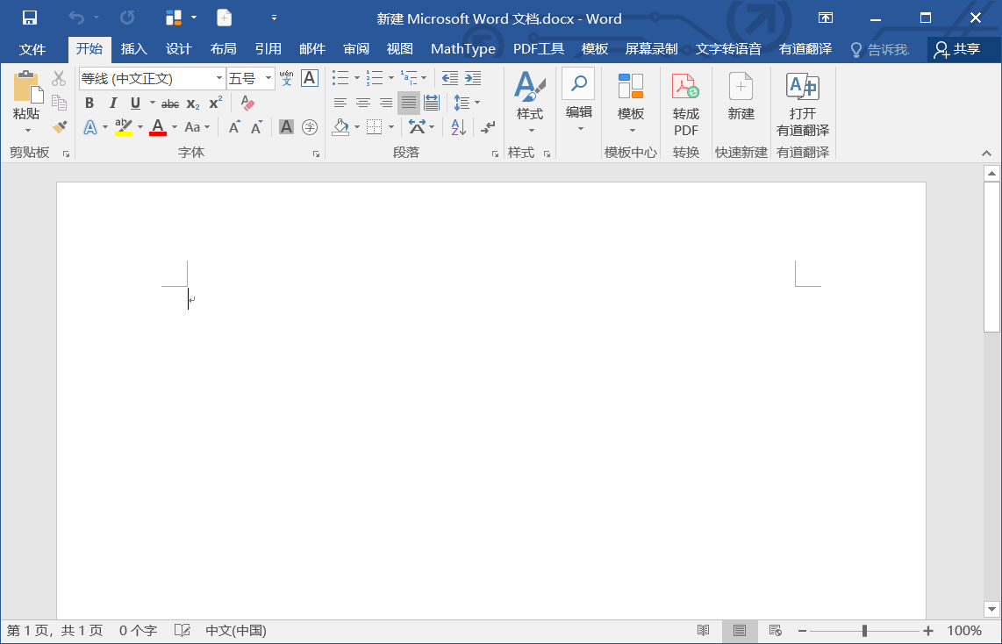Click the Convert to PDF icon

685,87
